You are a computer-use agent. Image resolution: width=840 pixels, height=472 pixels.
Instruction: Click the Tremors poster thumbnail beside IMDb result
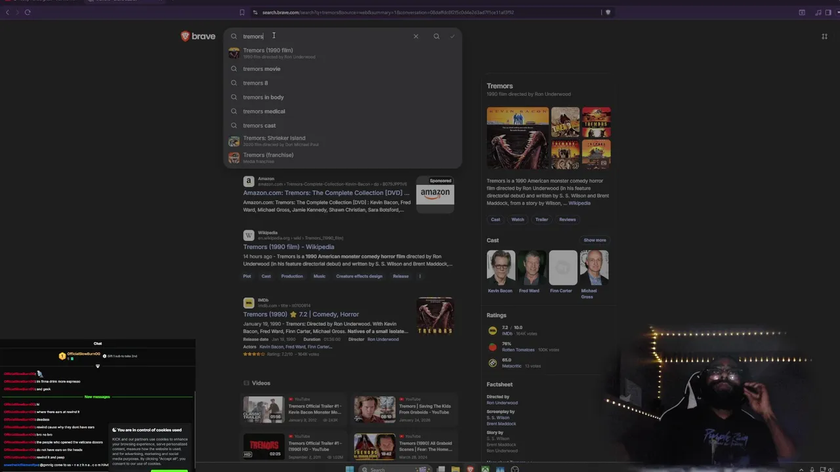pyautogui.click(x=435, y=316)
